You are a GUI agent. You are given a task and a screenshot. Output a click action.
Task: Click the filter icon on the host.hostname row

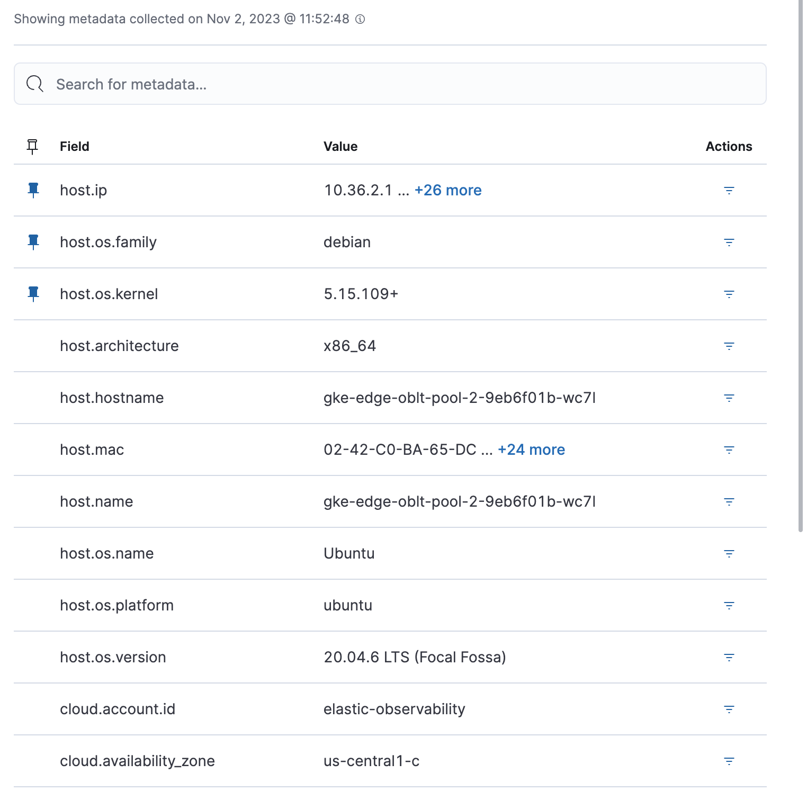coord(729,398)
